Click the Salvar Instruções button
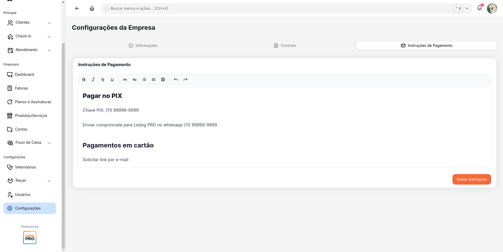 tap(471, 179)
